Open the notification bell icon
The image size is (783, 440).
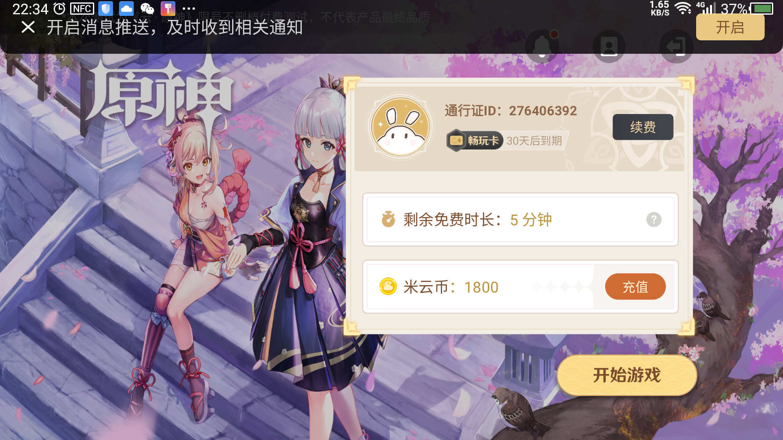coord(542,46)
